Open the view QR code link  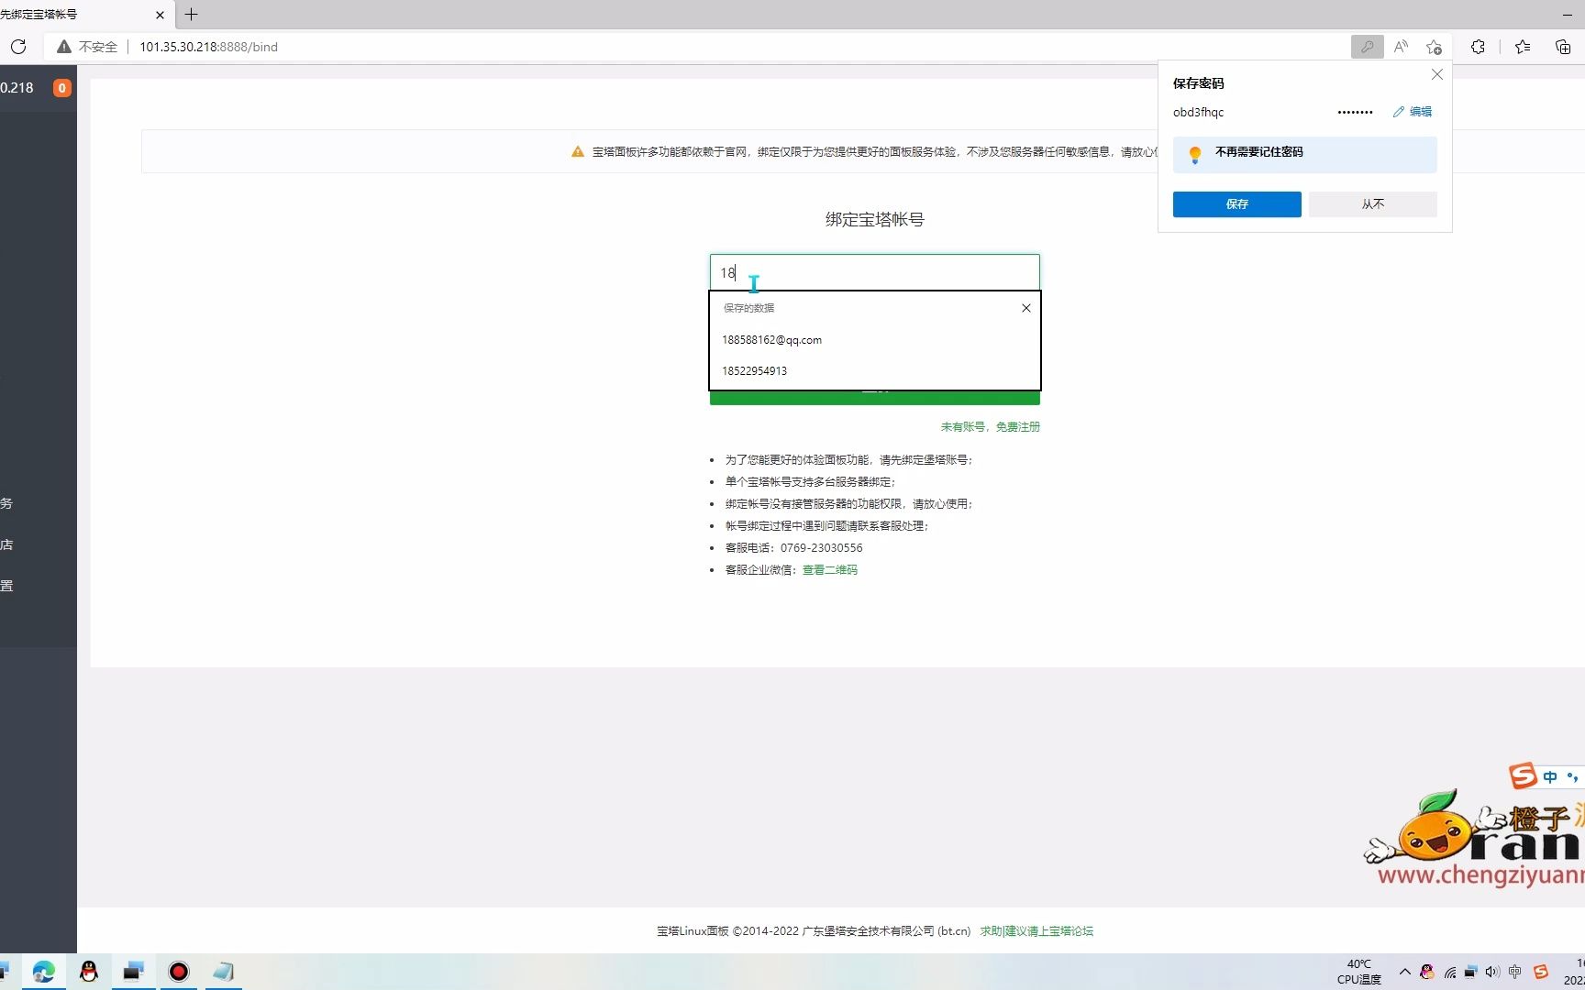830,570
